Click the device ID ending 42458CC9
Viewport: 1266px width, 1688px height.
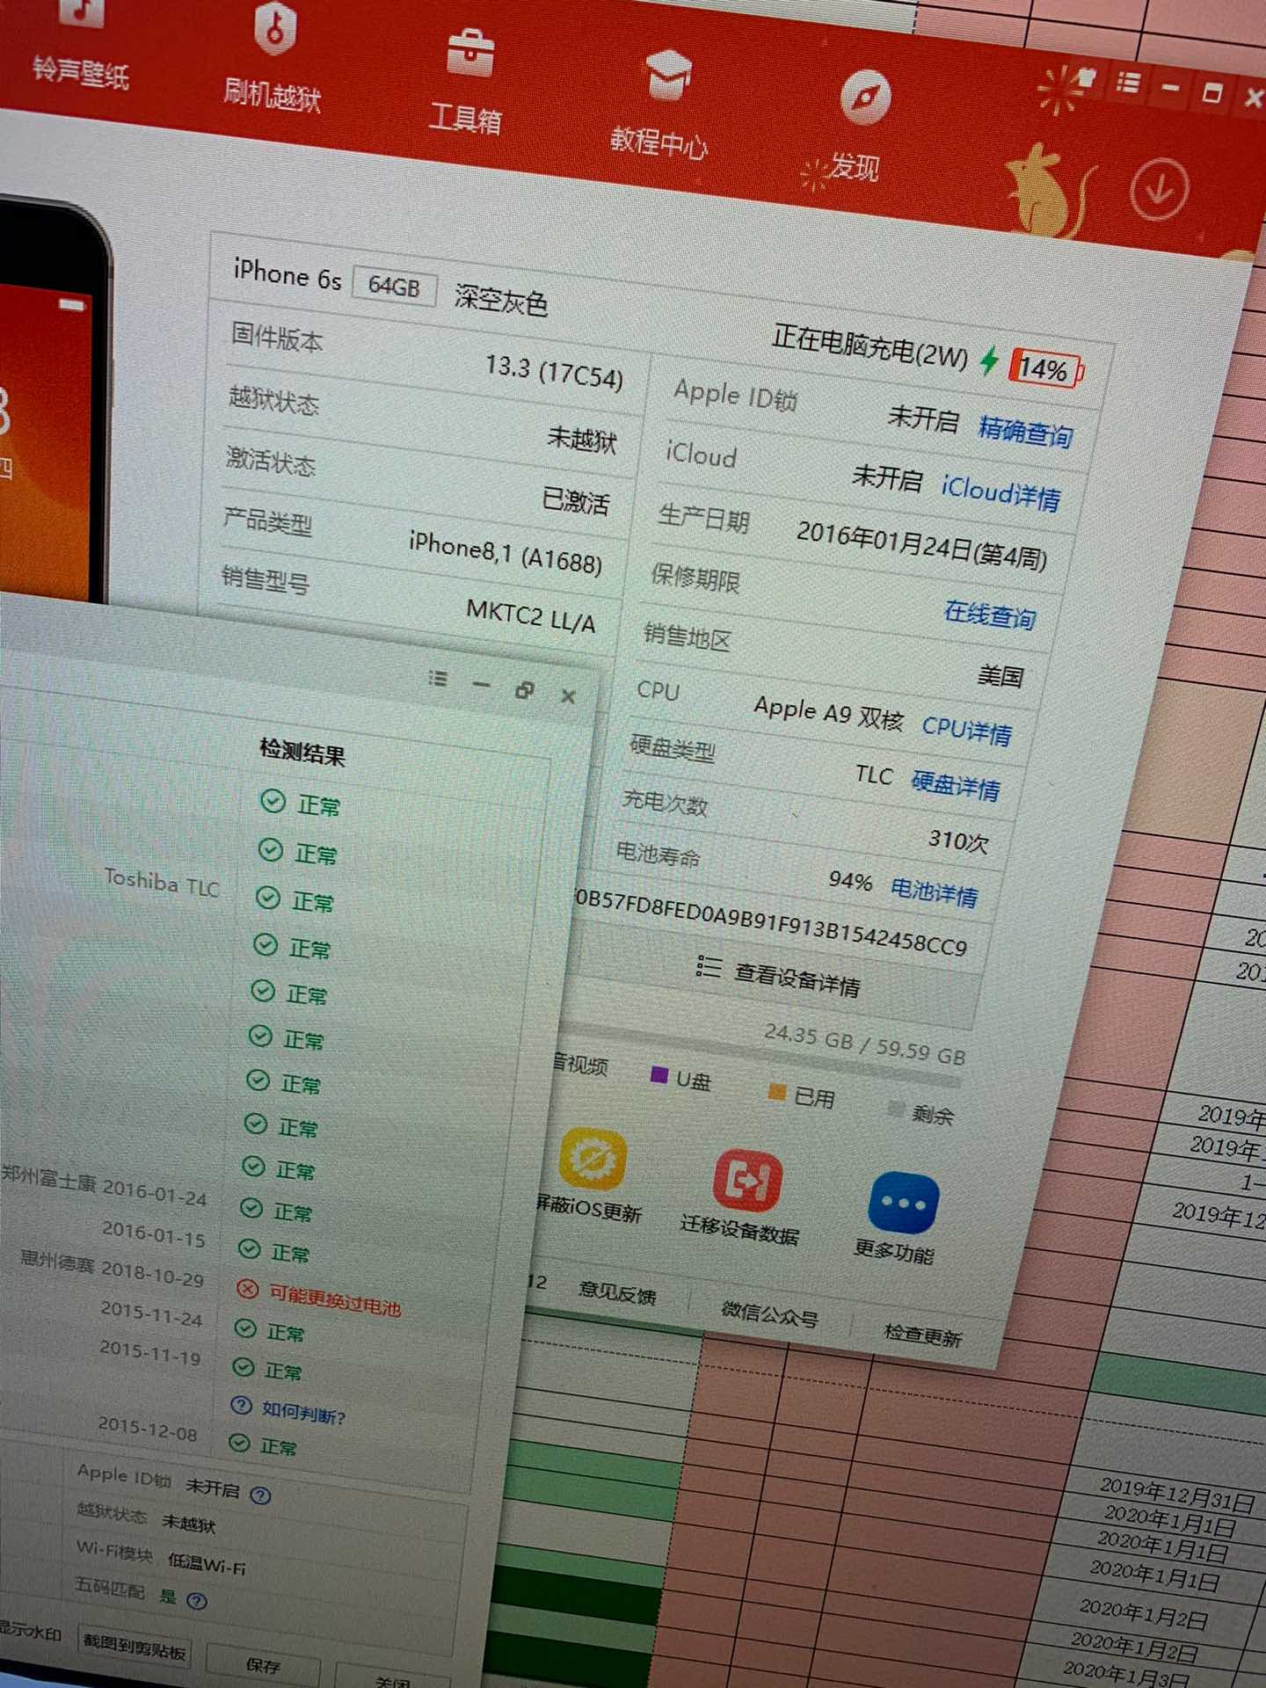770,921
